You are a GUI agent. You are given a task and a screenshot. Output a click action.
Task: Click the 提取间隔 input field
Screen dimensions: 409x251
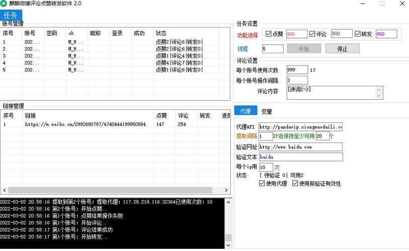click(266, 136)
